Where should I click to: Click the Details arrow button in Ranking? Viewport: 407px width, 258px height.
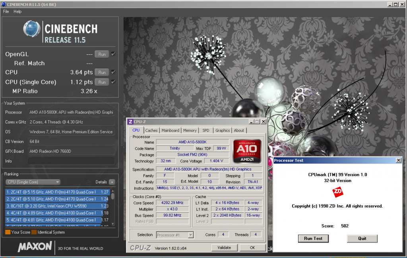point(112,182)
